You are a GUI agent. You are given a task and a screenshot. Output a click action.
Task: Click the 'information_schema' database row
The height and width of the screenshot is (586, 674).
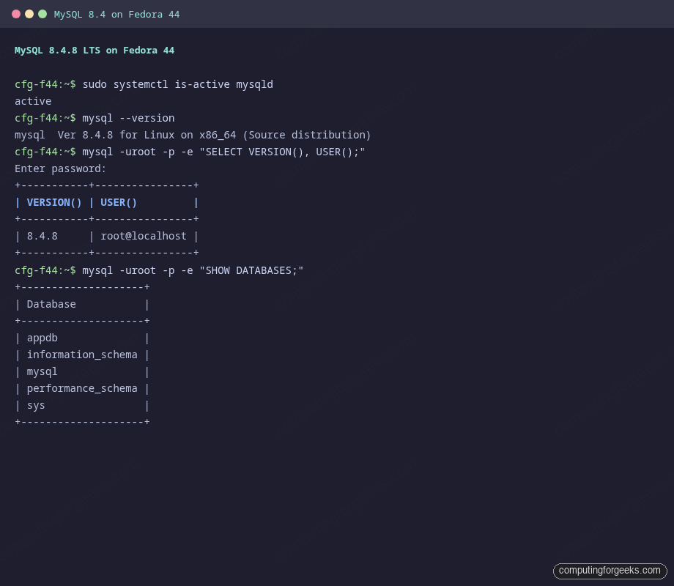click(x=82, y=355)
